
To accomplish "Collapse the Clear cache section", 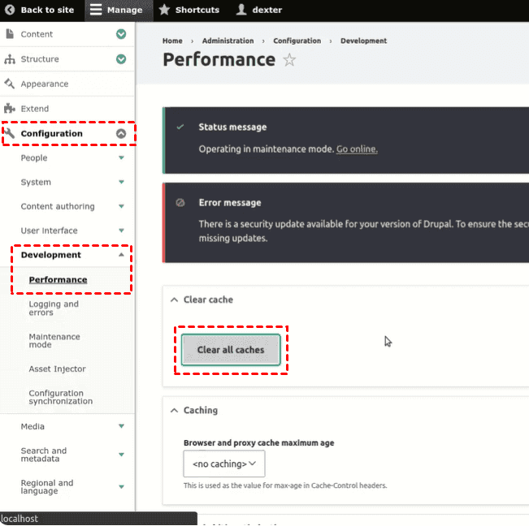I will coord(174,300).
